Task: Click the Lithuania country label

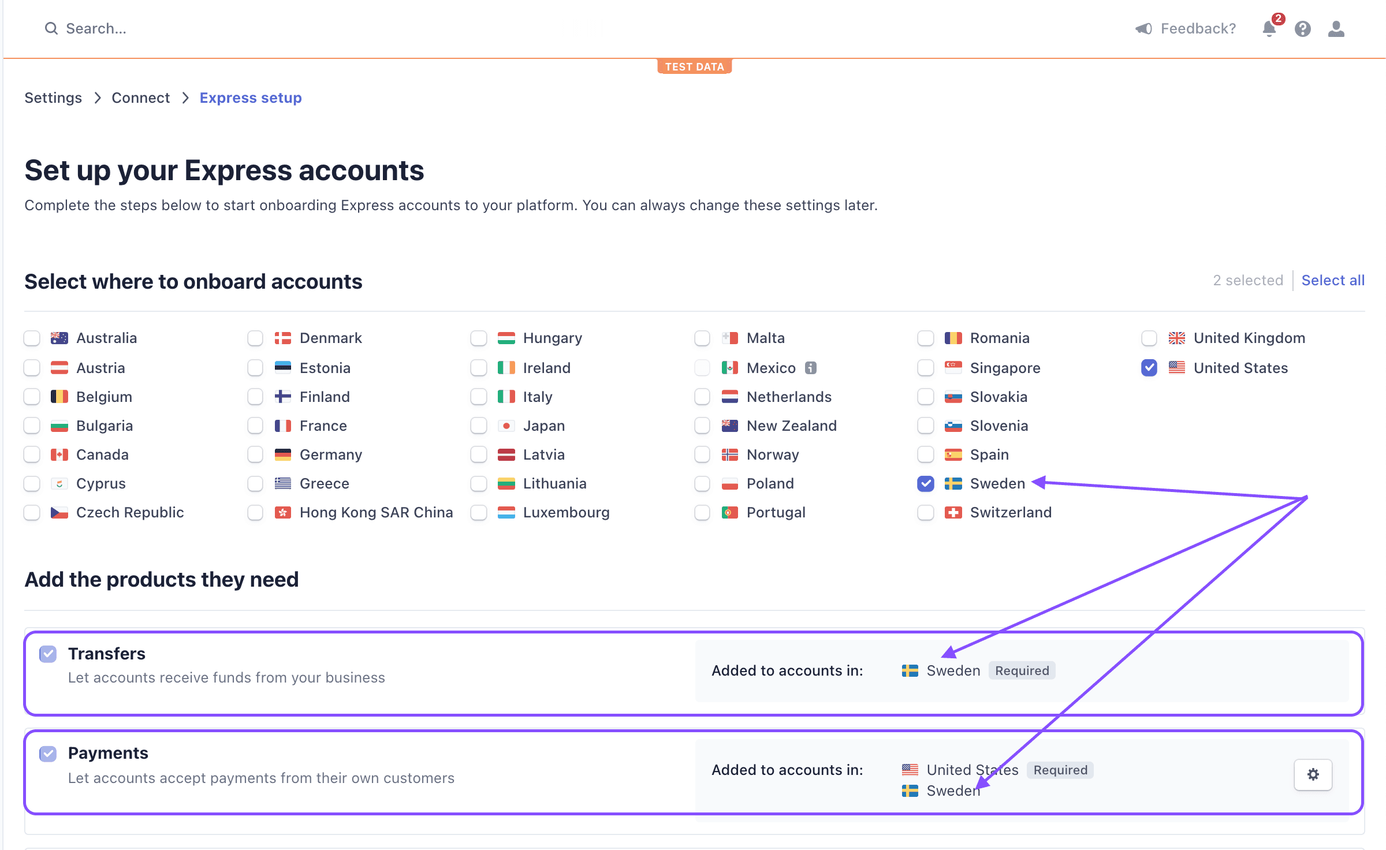Action: [x=555, y=483]
